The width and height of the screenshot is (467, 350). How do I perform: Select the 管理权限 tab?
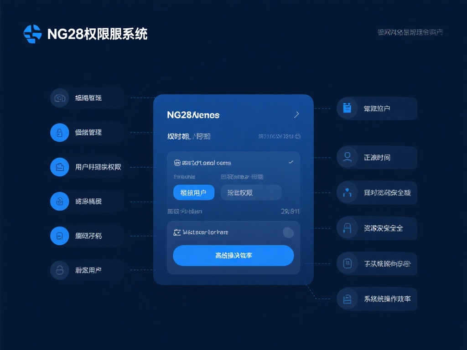[251, 192]
